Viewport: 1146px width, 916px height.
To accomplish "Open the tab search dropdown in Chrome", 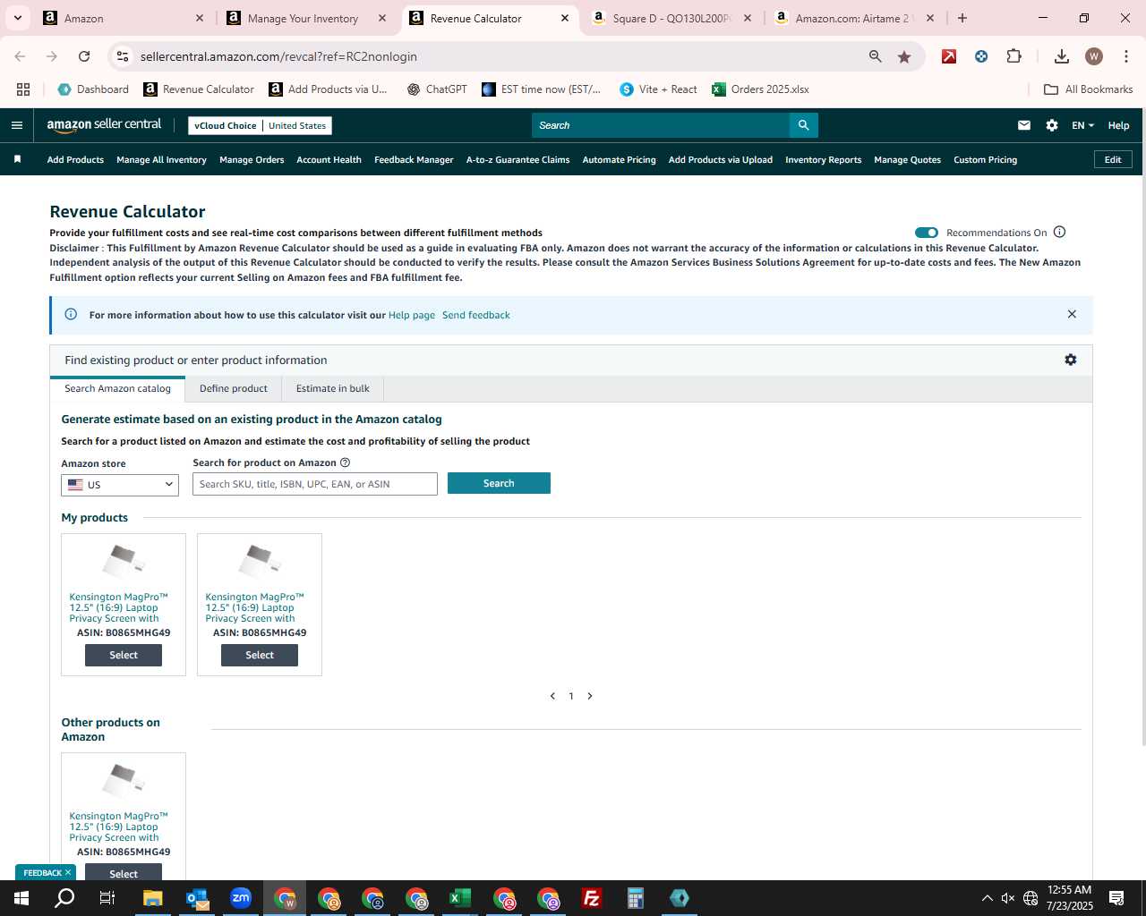I will 17,18.
